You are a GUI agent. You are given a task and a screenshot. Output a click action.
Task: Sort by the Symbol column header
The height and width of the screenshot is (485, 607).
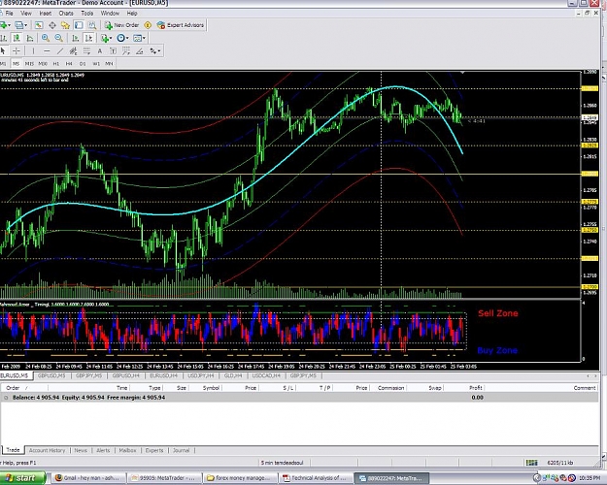(211, 388)
